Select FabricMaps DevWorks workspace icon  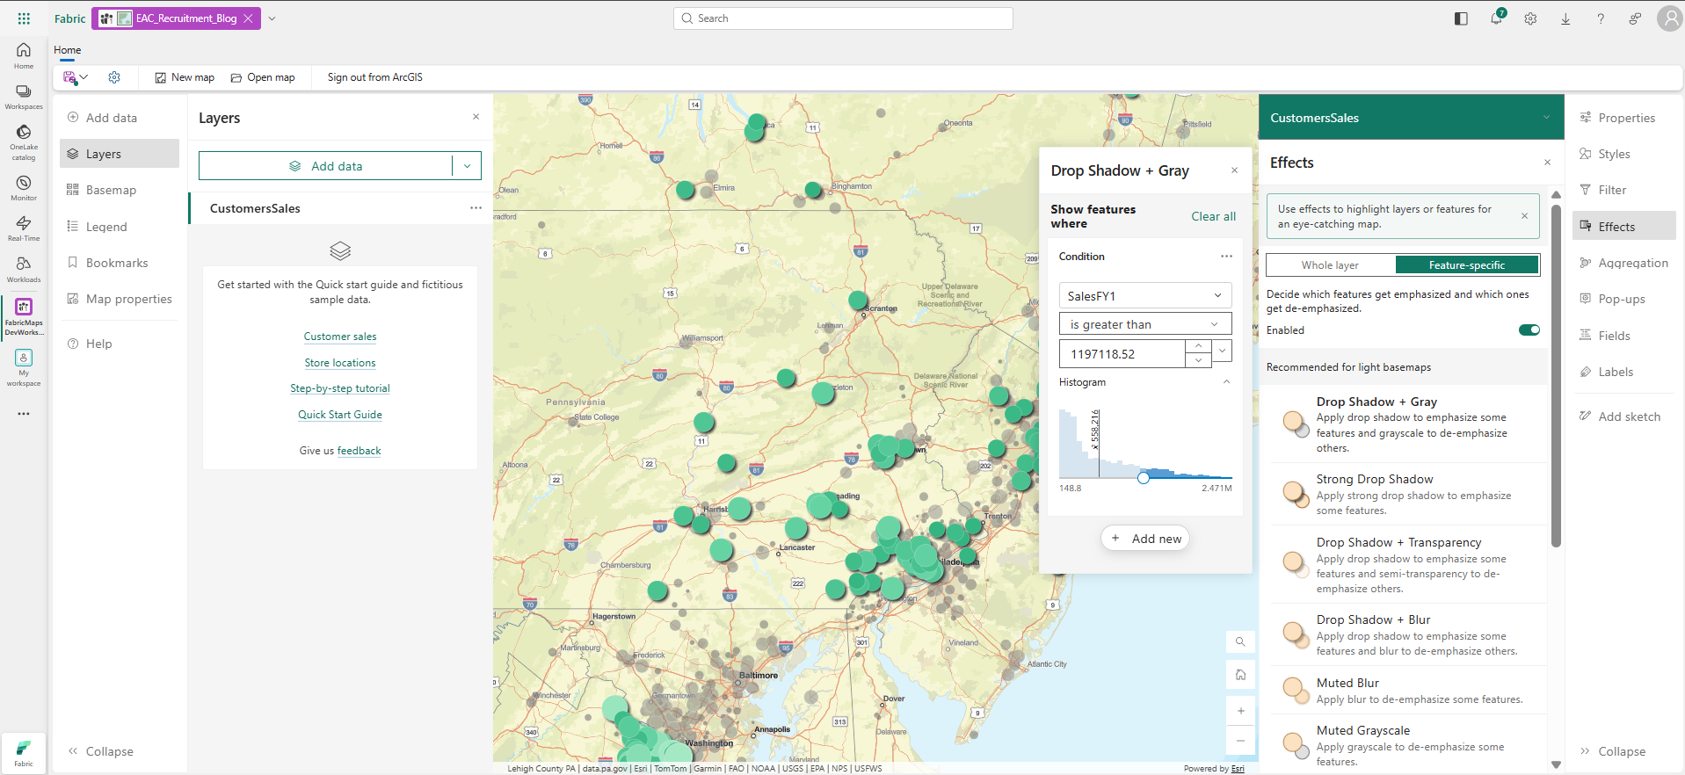pyautogui.click(x=24, y=316)
